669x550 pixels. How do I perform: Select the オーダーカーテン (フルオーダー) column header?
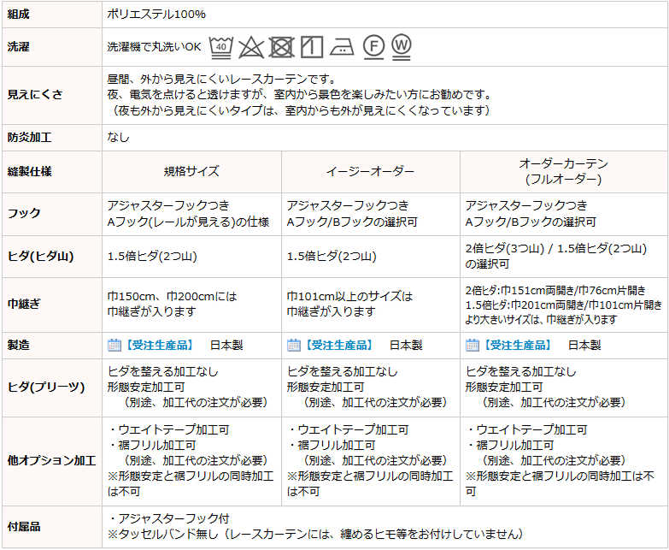point(563,171)
